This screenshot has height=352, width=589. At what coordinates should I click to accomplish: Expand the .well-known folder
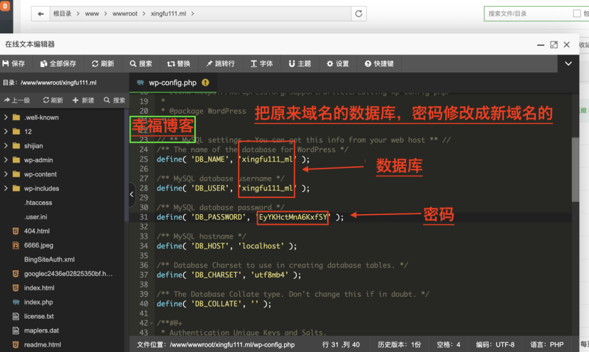(41, 117)
